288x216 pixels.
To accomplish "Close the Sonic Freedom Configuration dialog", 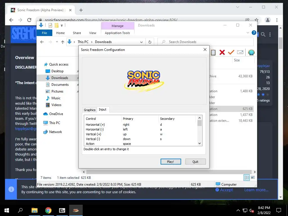I will tap(205, 49).
